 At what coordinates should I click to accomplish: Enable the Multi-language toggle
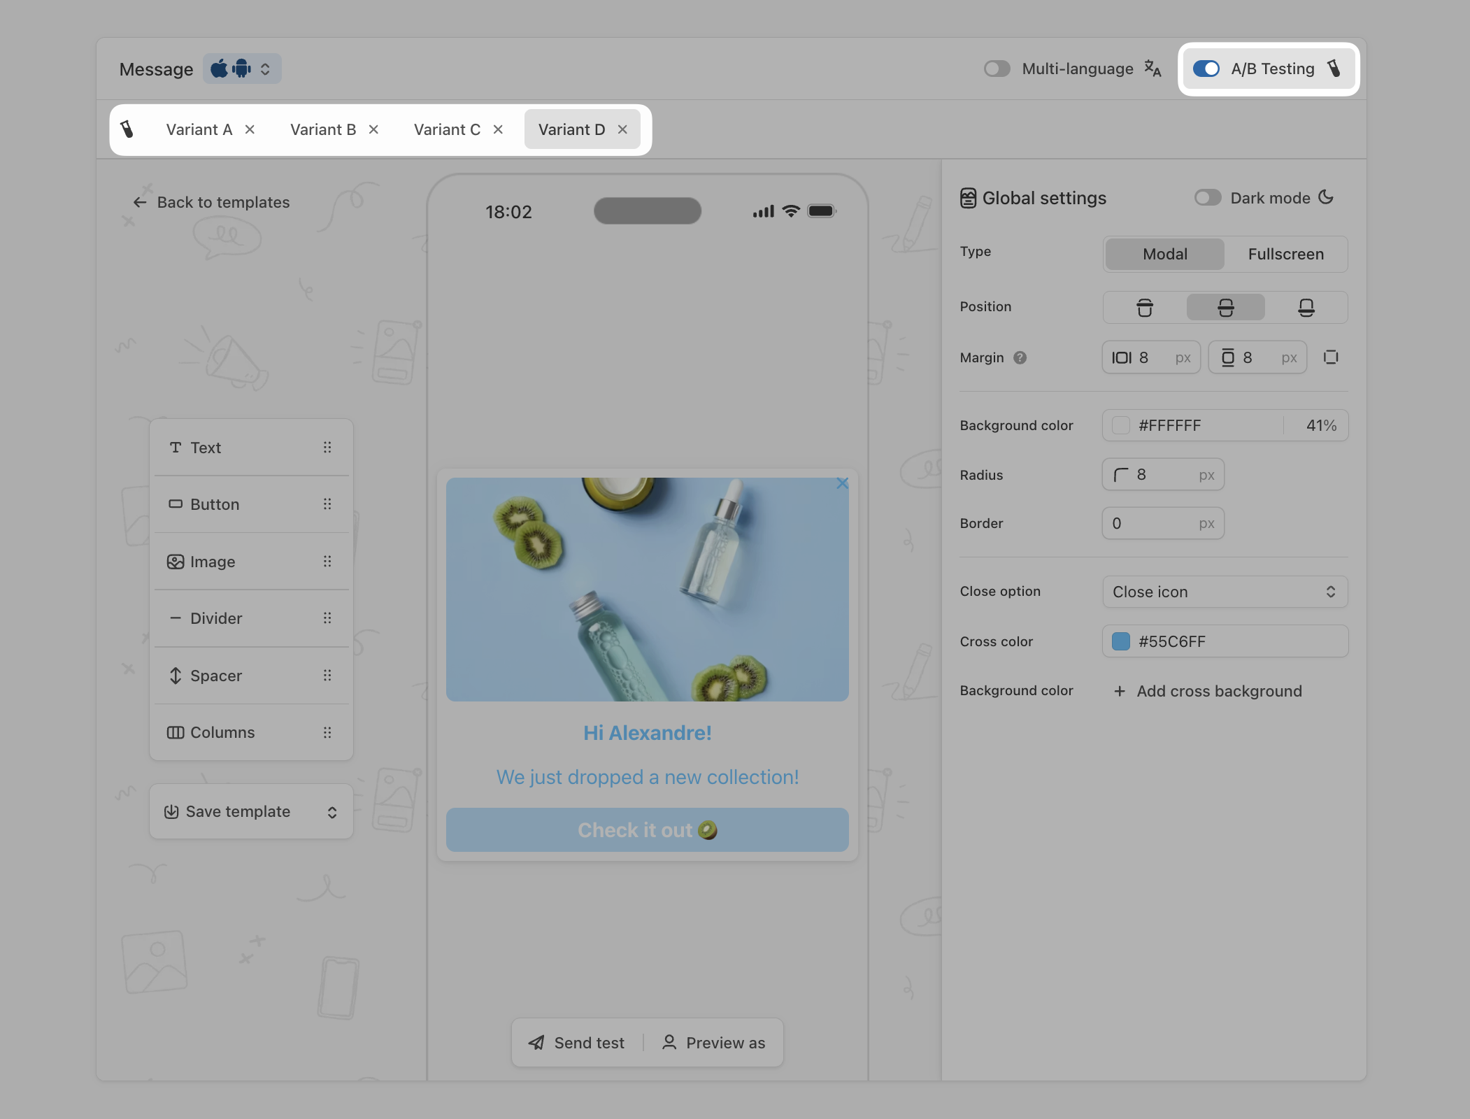(997, 69)
